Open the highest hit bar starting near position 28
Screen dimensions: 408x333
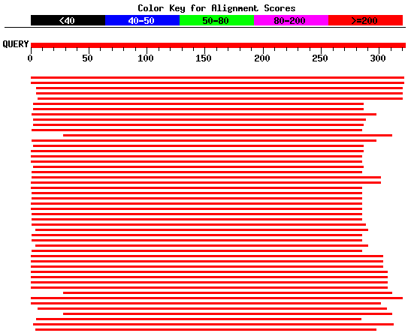228,135
